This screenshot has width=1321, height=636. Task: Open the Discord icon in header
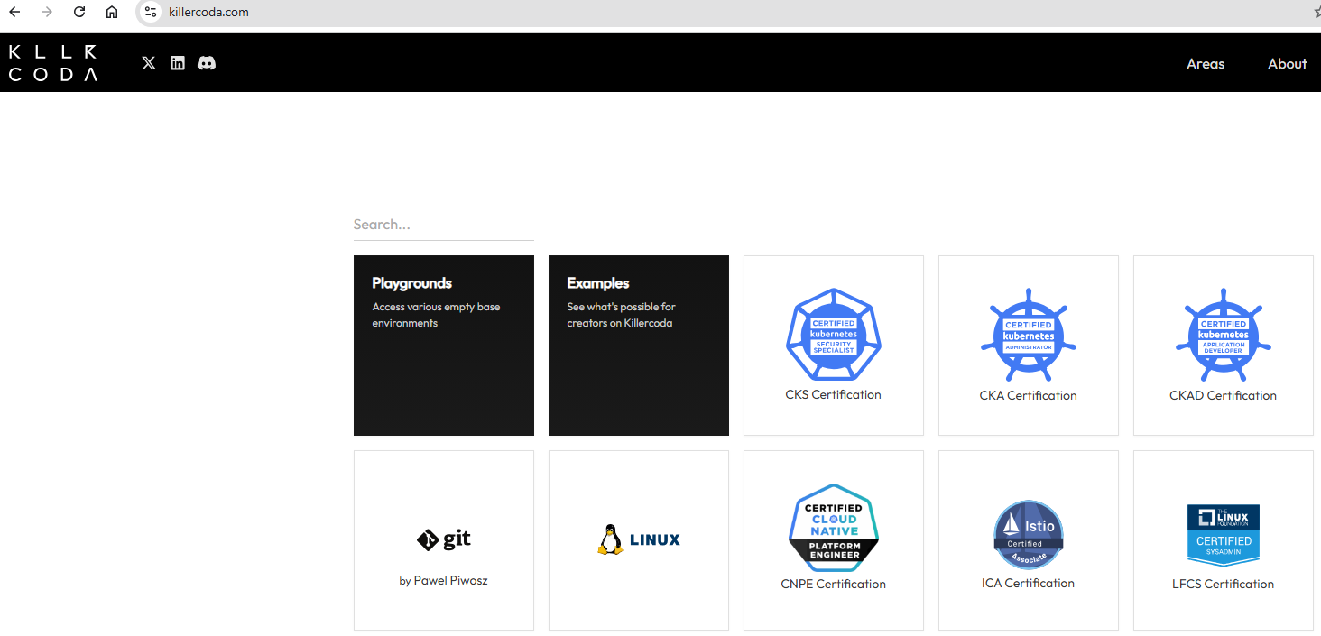tap(207, 63)
